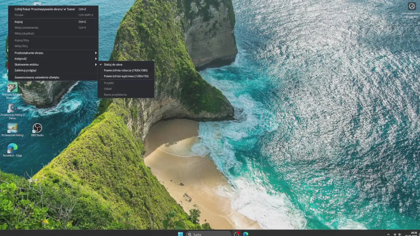
Task: Open Microsoft Edge from the taskbar
Action: coord(245,234)
